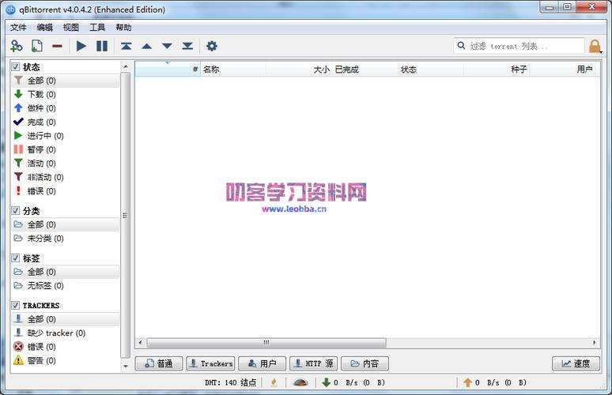
Task: Disable the TRACKERS checkbox
Action: pyautogui.click(x=16, y=305)
